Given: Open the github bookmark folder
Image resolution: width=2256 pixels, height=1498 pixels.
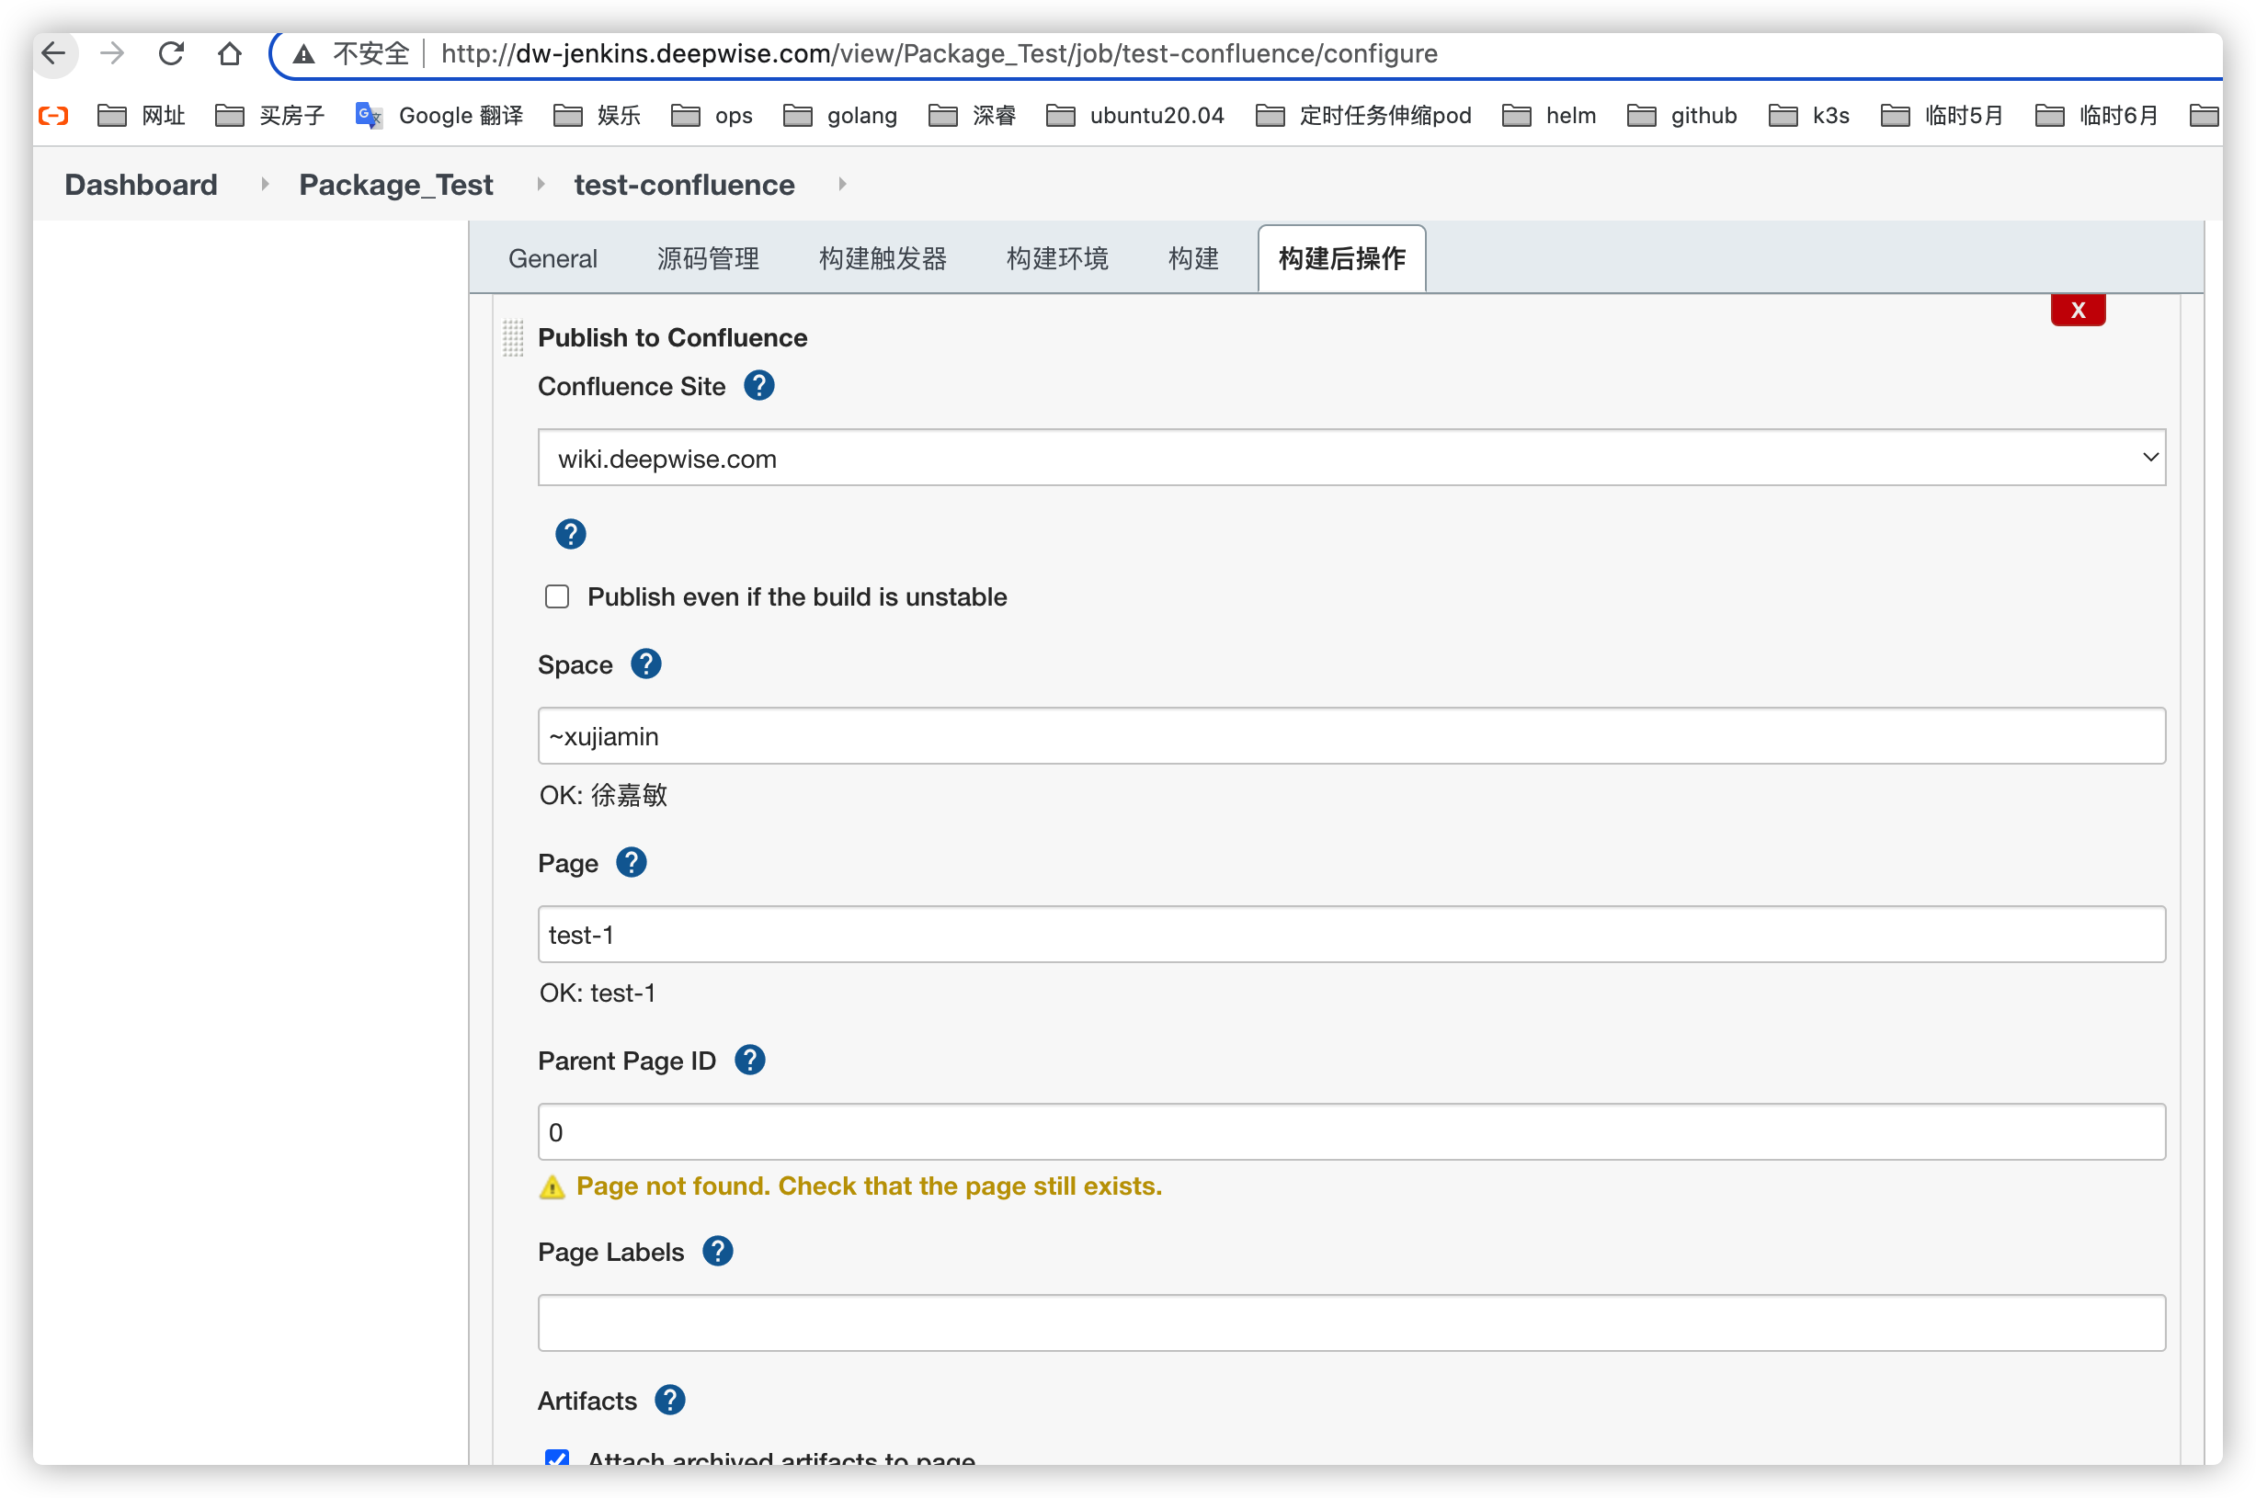Looking at the screenshot, I should (x=1682, y=116).
